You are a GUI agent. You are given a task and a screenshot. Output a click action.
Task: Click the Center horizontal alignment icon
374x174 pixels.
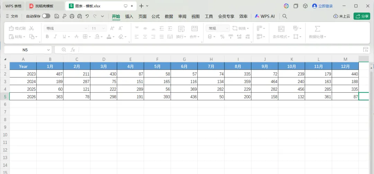145,37
